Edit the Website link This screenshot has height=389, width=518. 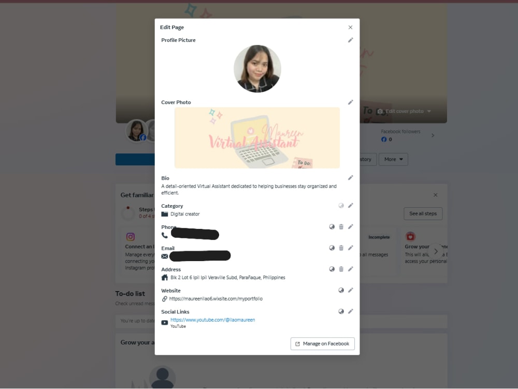351,290
